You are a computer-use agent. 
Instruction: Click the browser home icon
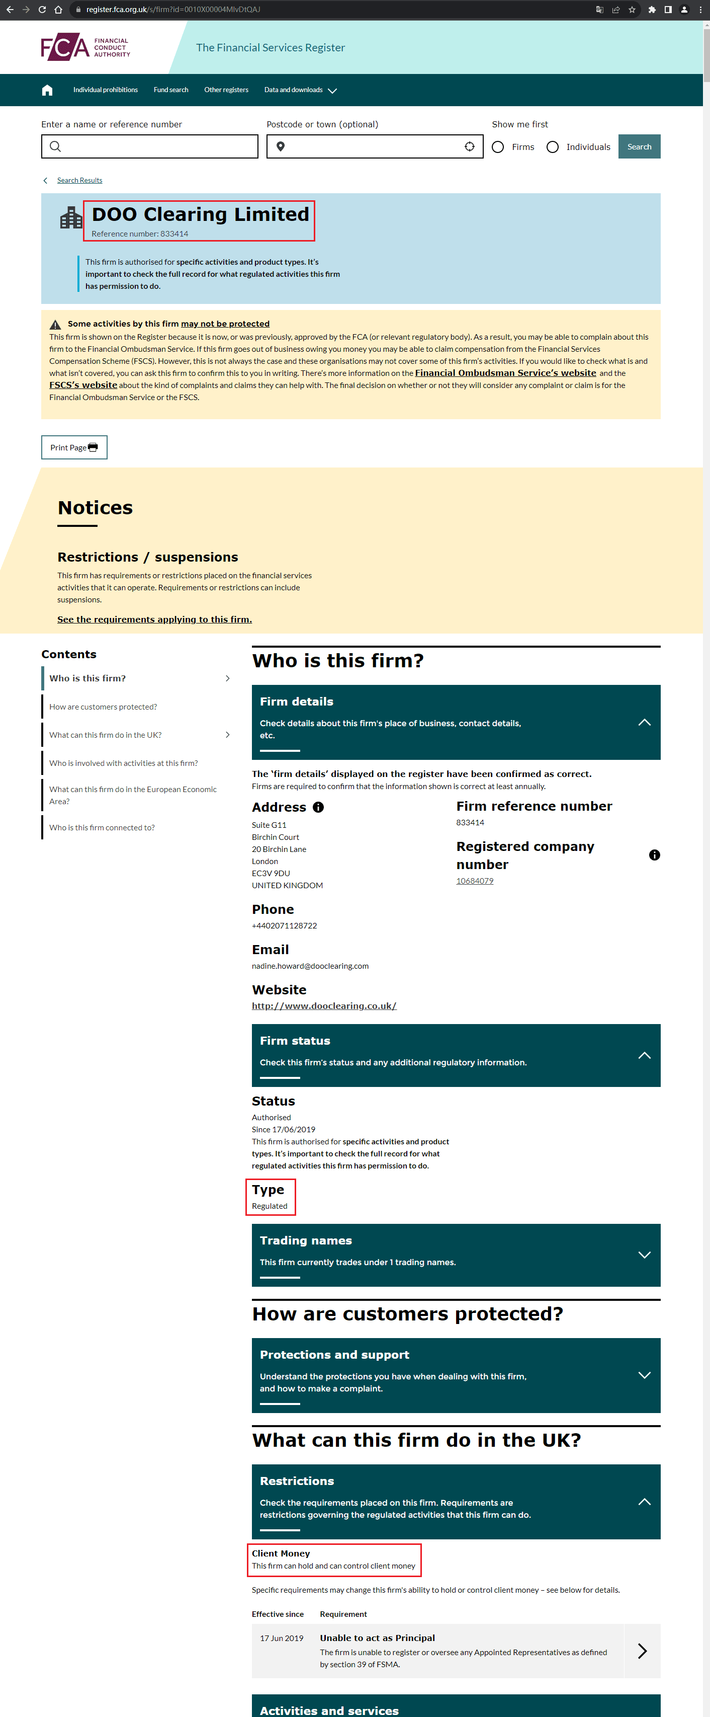[x=59, y=10]
